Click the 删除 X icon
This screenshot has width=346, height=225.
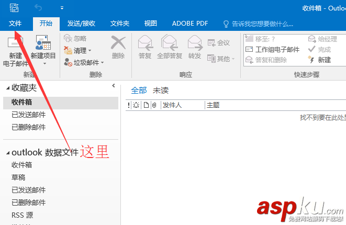coord(118,42)
